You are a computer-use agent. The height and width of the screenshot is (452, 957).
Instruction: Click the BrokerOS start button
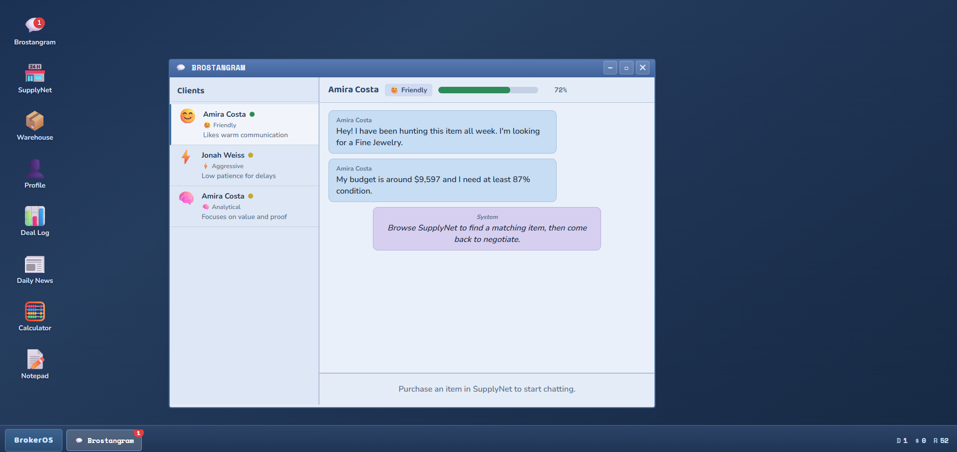click(x=33, y=440)
